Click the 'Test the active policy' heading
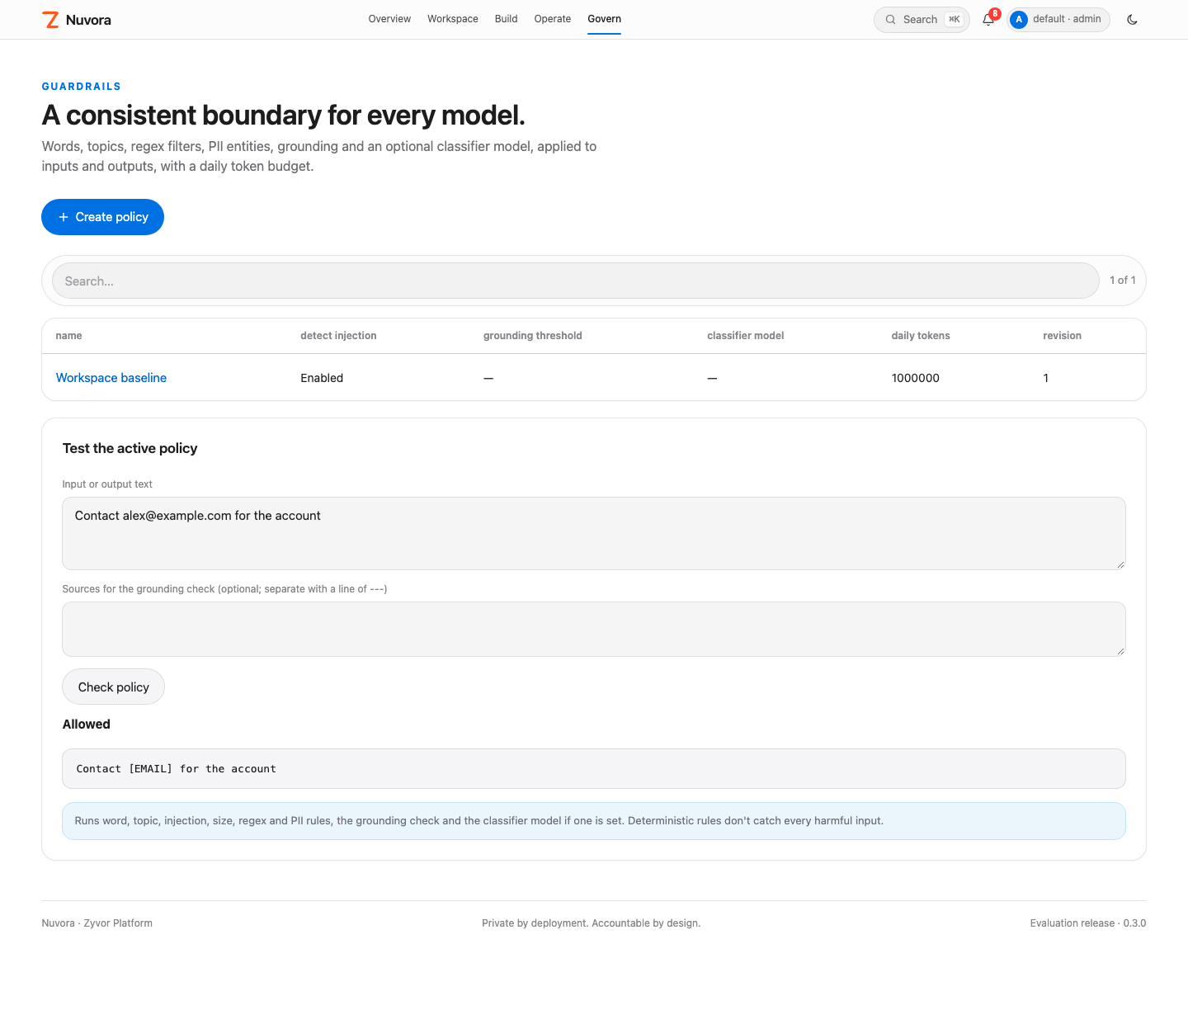The height and width of the screenshot is (1010, 1188). [x=130, y=448]
